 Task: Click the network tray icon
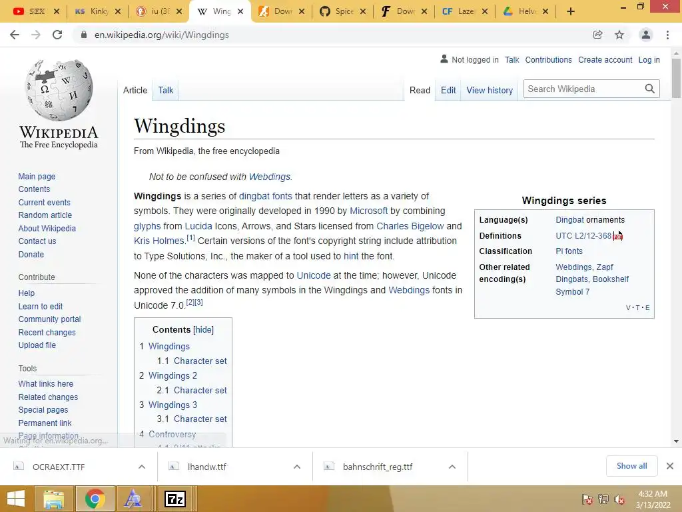coord(603,500)
